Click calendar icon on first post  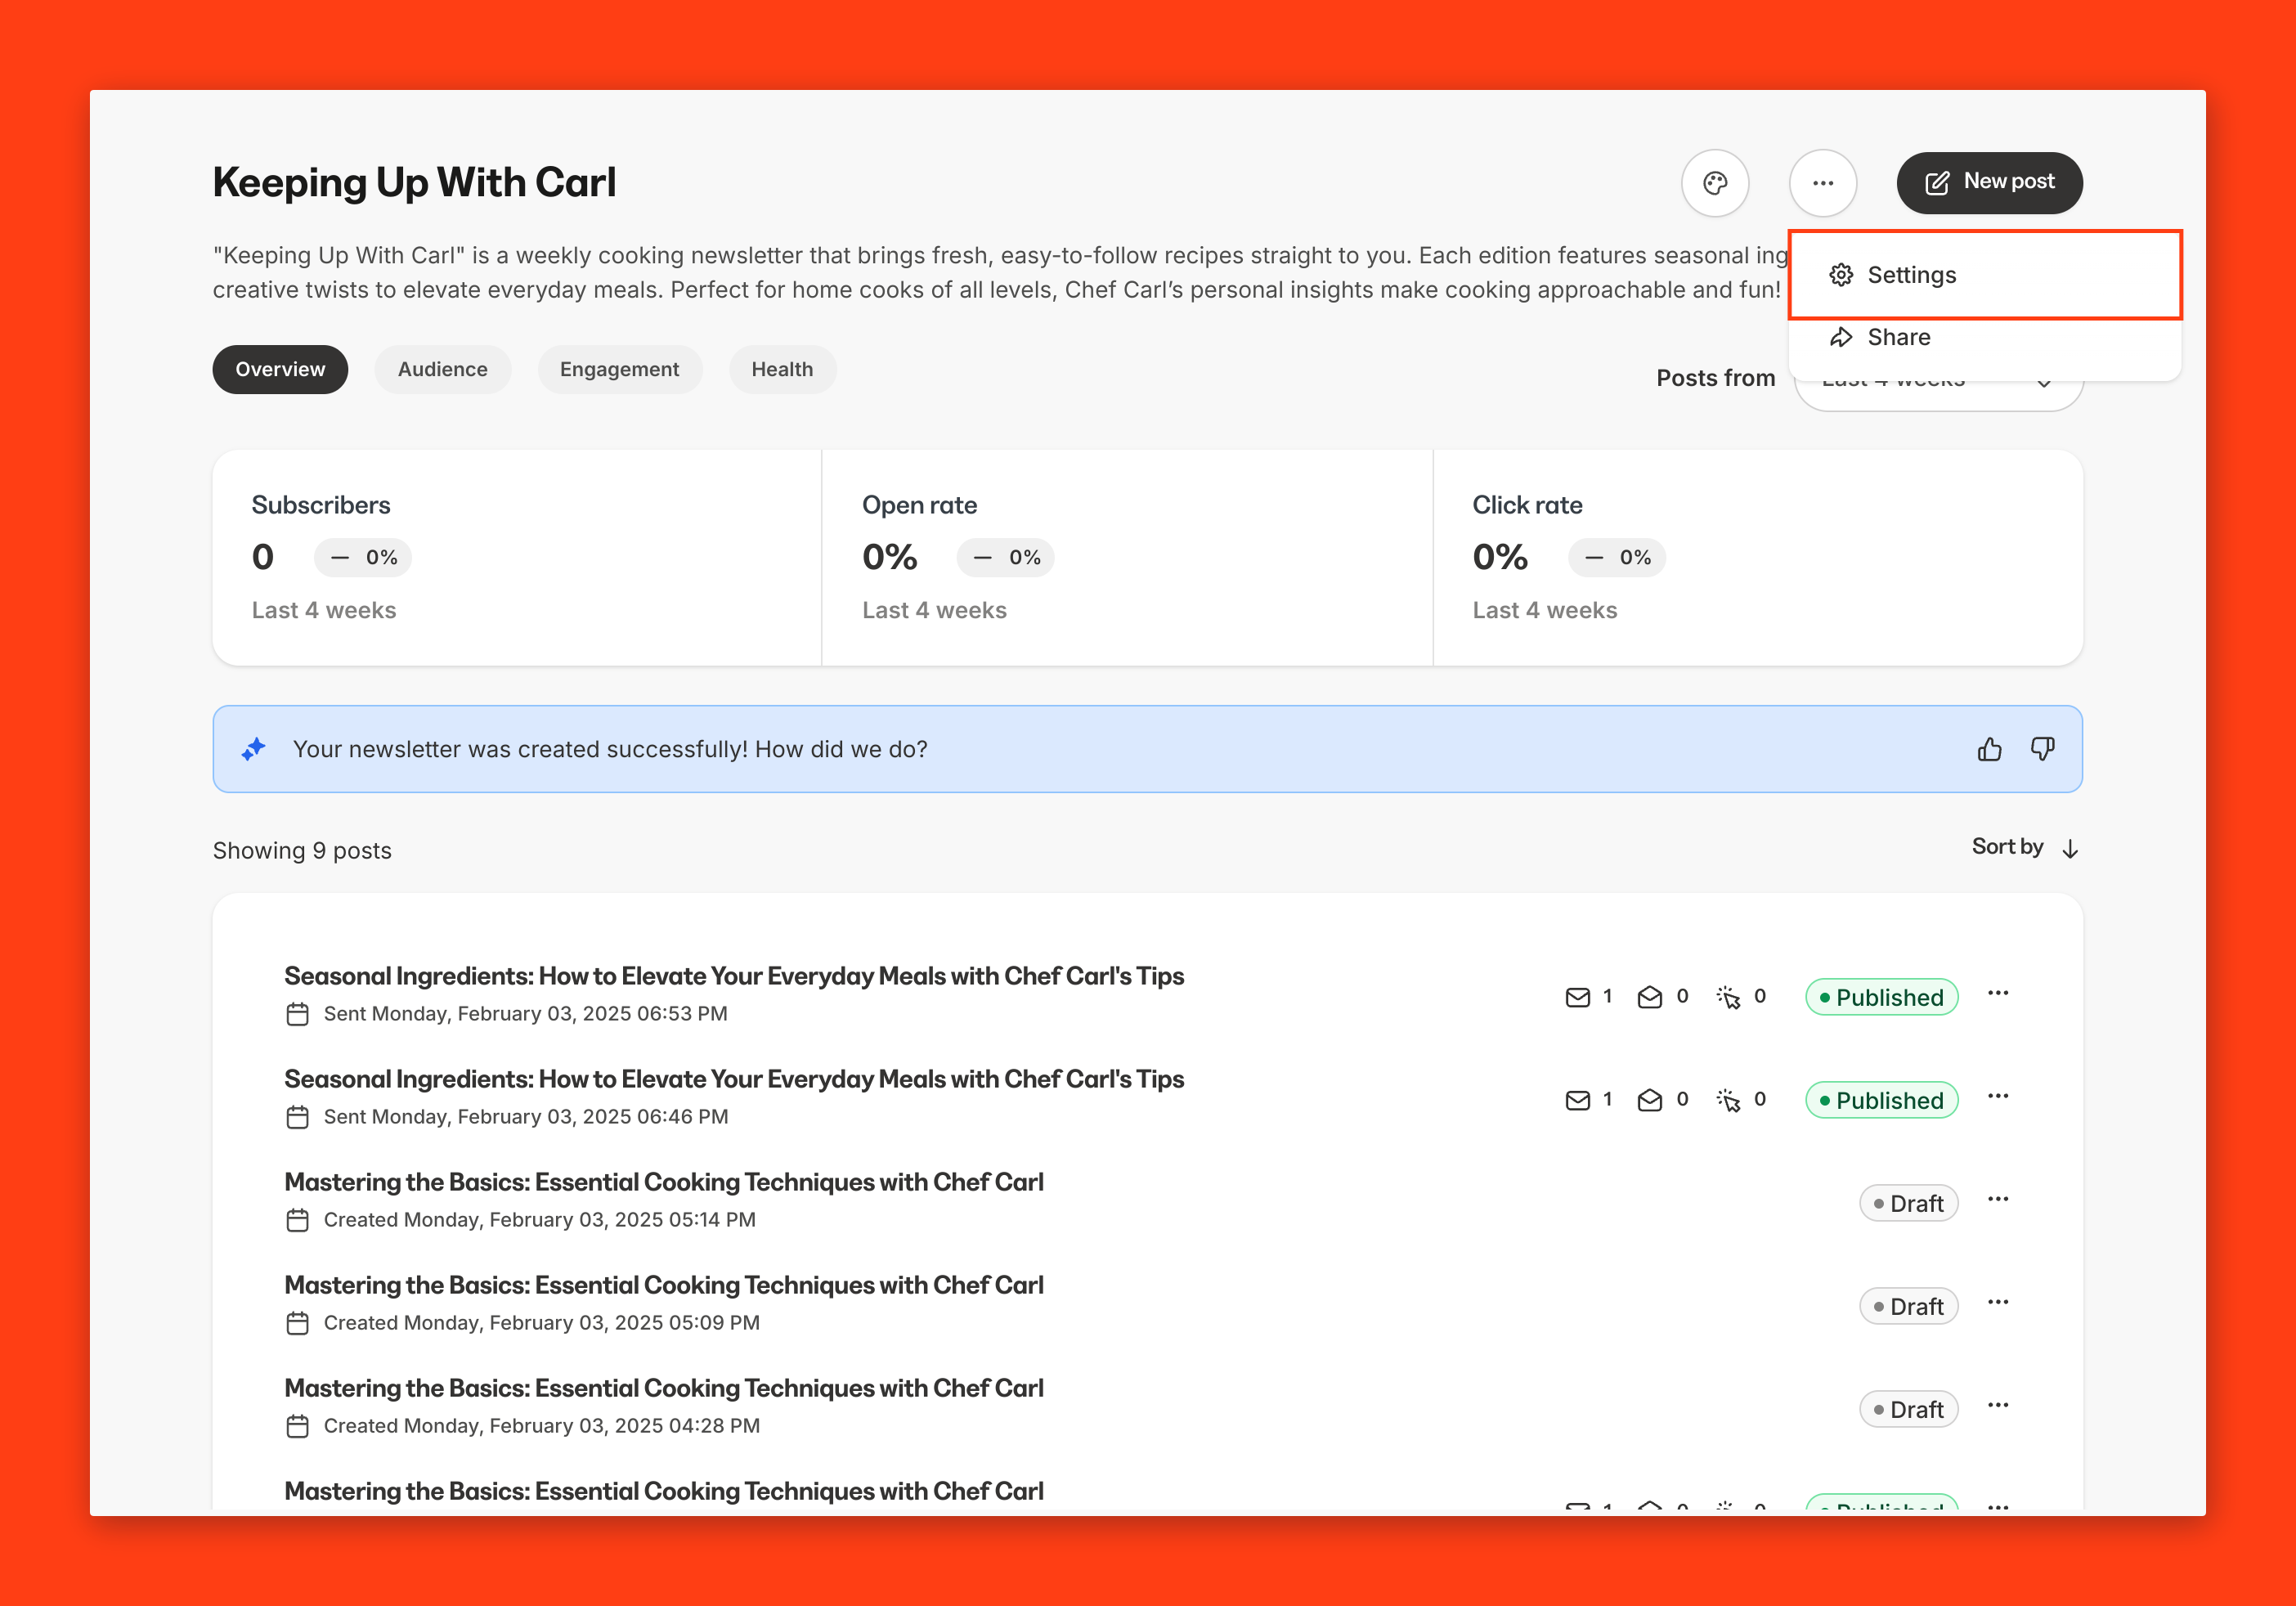[x=297, y=1014]
